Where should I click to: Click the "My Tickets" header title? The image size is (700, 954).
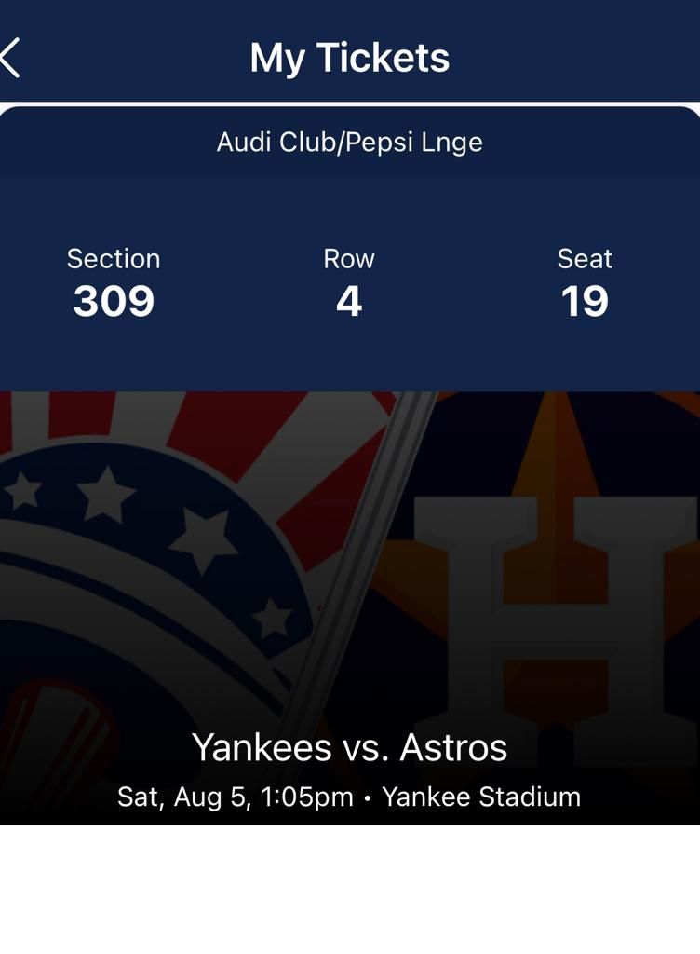click(349, 58)
